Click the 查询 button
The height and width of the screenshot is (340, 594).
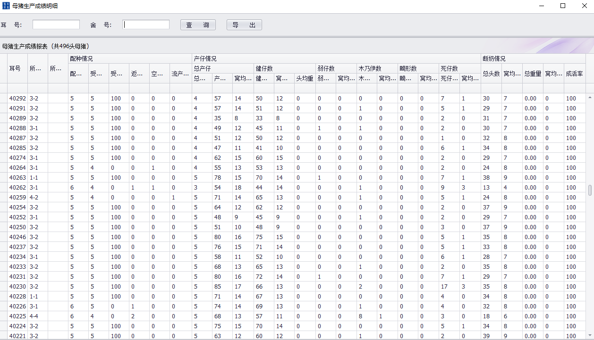coord(198,25)
